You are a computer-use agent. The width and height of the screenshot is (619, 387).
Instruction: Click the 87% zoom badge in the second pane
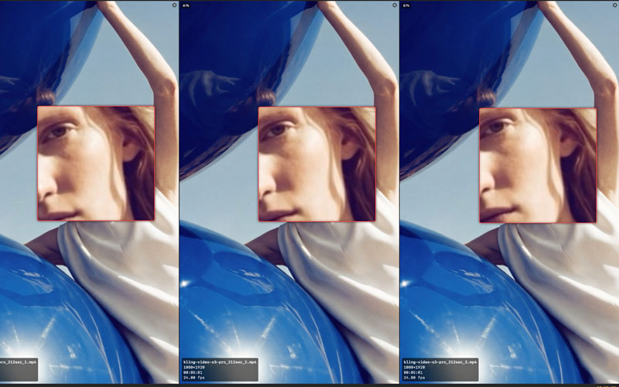pos(186,5)
